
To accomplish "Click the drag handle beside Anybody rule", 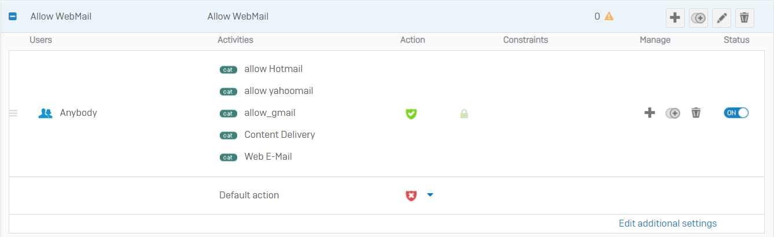I will coord(13,113).
